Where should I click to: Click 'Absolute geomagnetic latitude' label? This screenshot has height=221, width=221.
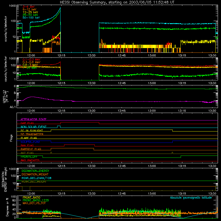pos(191,198)
